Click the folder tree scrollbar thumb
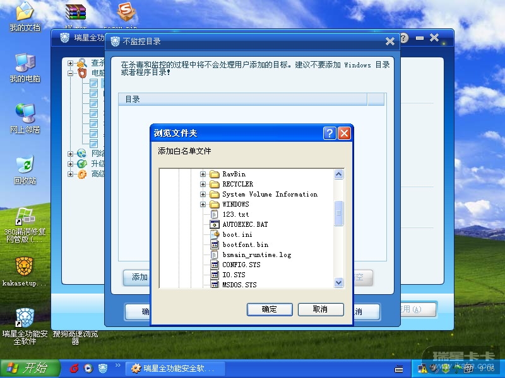 (338, 213)
